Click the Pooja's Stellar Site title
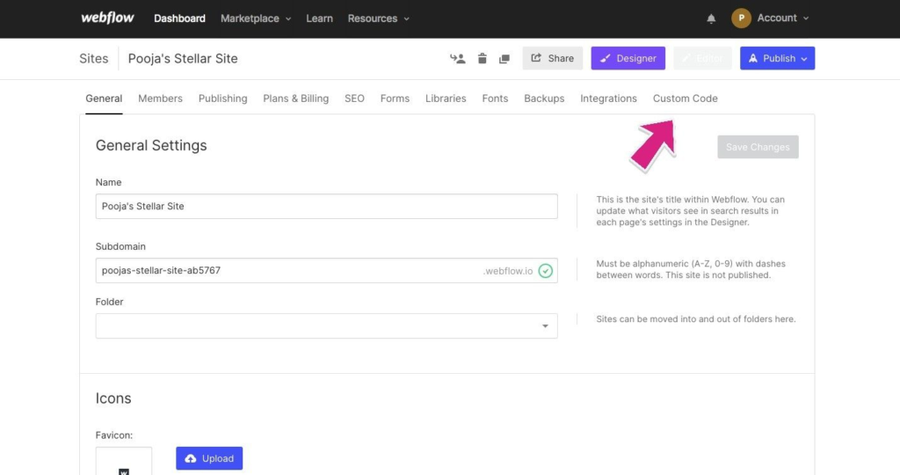Screen dimensions: 900x475 [x=183, y=59]
